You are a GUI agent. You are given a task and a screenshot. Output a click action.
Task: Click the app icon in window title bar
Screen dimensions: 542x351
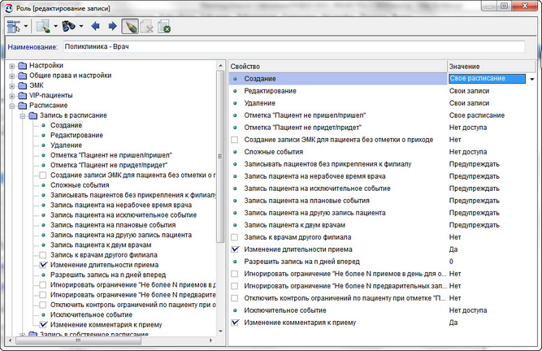click(x=9, y=8)
